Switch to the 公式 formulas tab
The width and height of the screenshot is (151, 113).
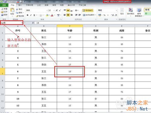(x=39, y=5)
